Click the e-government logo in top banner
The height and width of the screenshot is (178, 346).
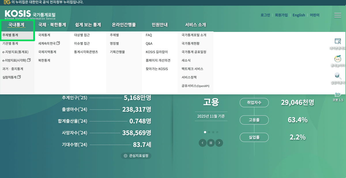pyautogui.click(x=7, y=2)
